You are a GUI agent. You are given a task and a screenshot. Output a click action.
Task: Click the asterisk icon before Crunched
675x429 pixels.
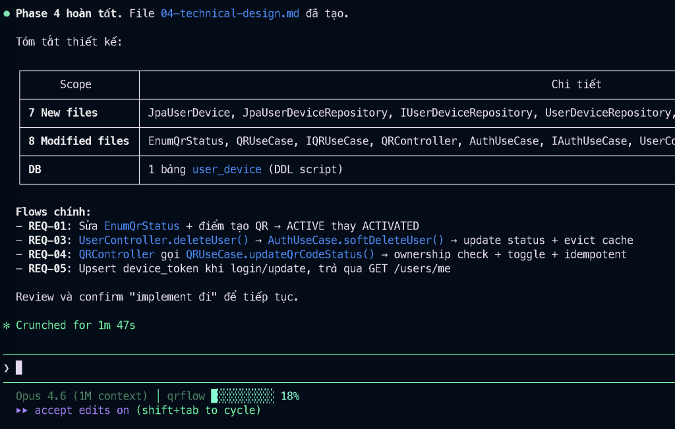[7, 326]
